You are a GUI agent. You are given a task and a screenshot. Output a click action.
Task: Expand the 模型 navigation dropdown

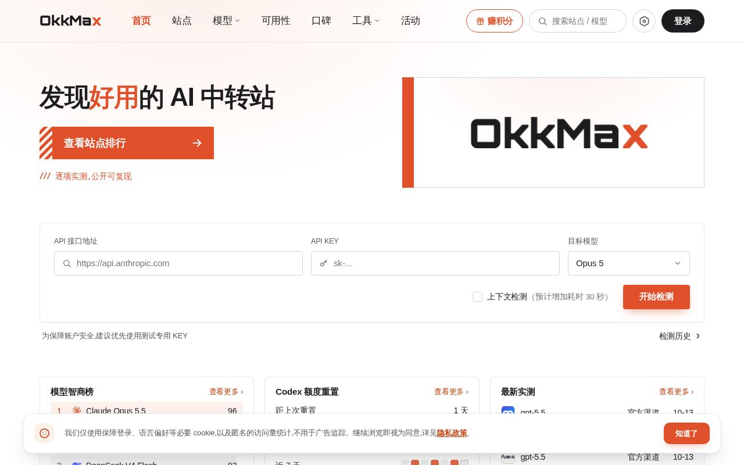coord(226,21)
